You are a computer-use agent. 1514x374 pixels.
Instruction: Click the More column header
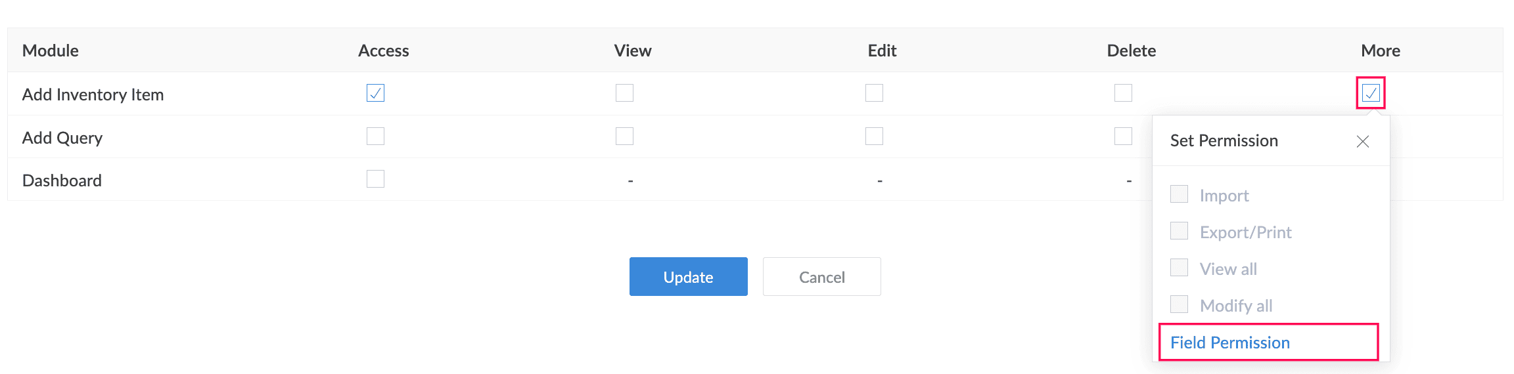tap(1380, 51)
